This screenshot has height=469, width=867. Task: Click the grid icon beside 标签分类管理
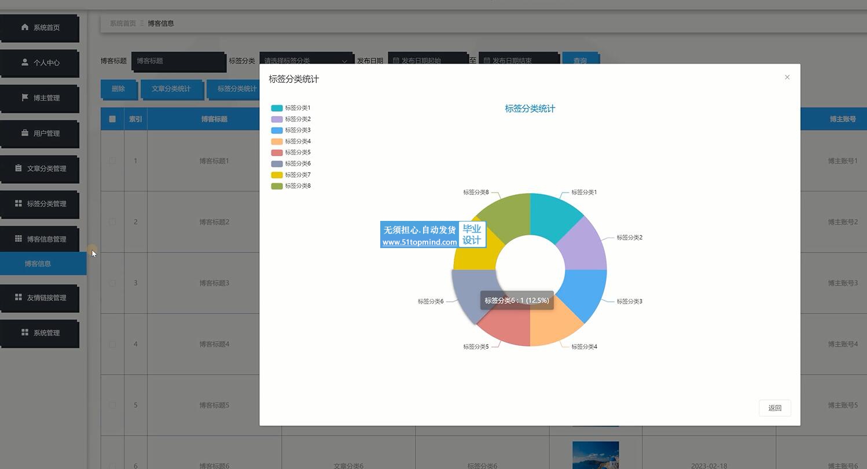click(x=19, y=203)
